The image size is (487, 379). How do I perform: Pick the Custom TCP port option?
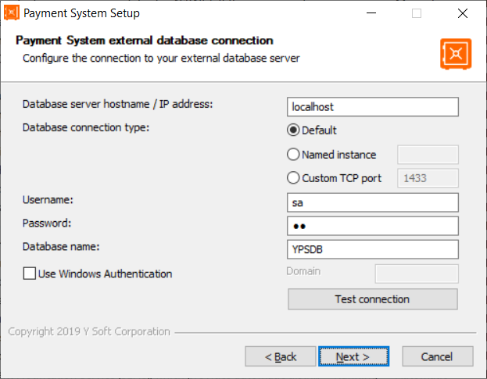294,178
